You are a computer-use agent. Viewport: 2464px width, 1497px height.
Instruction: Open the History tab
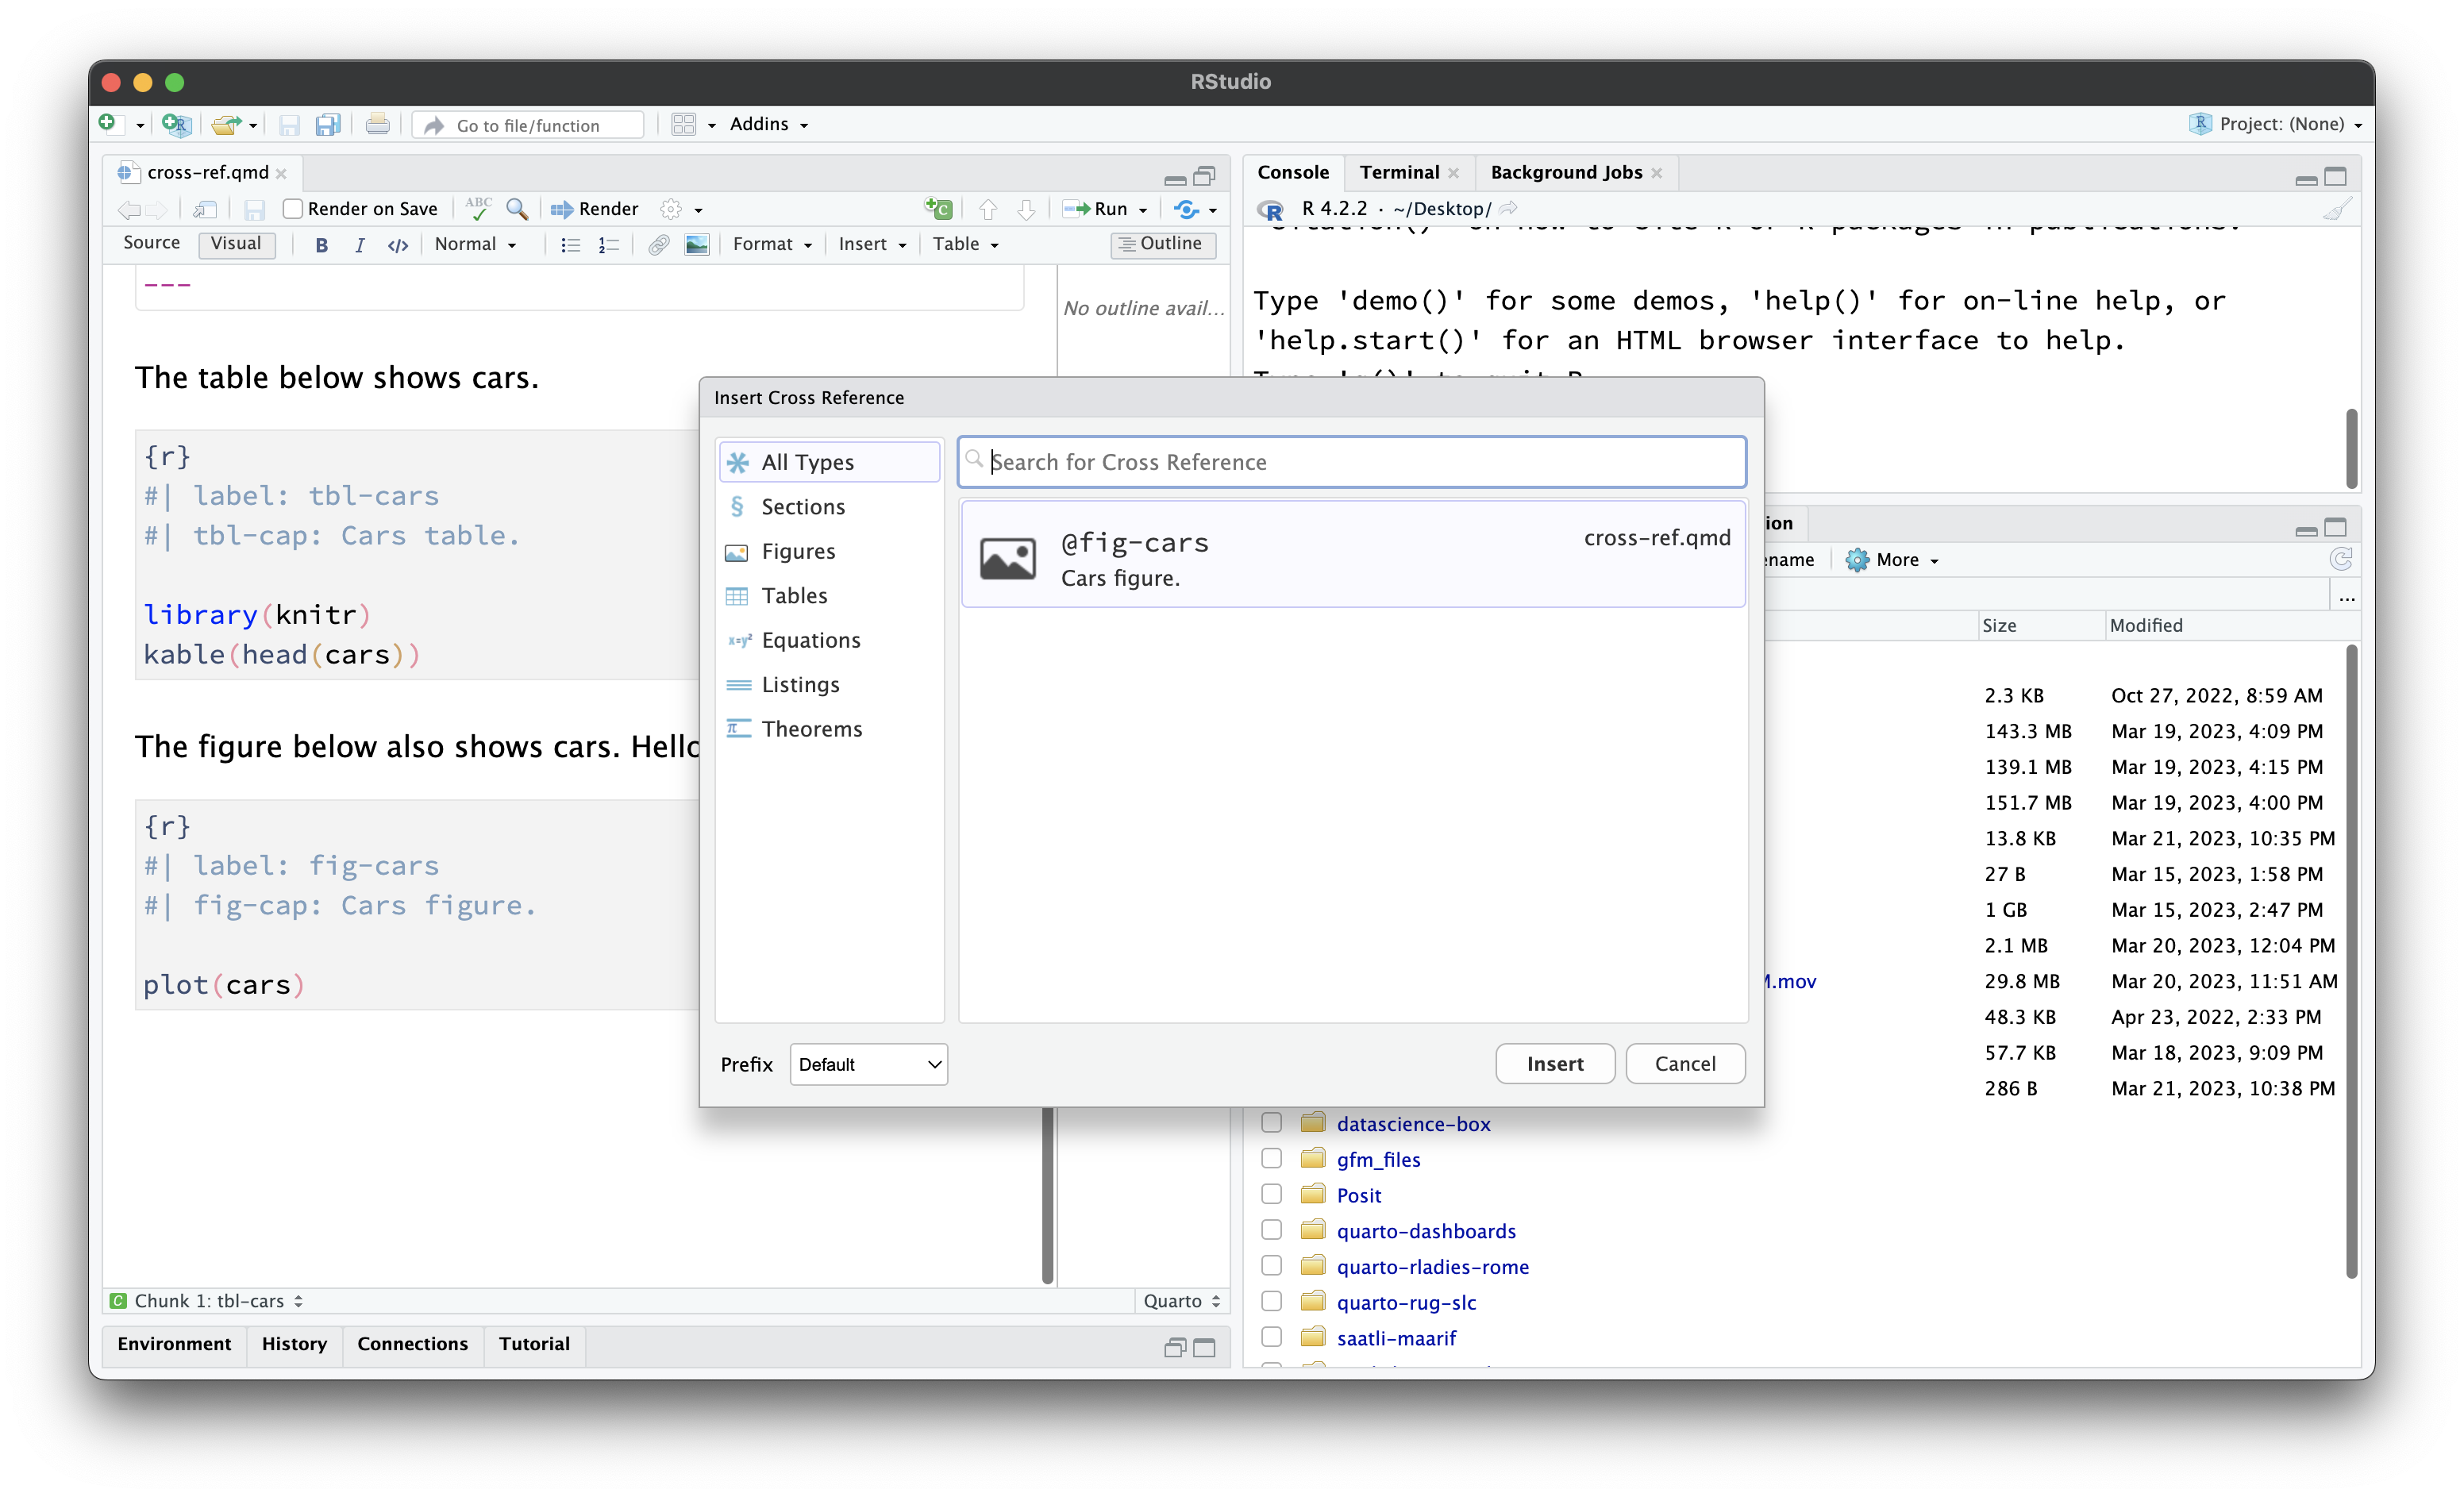pyautogui.click(x=294, y=1344)
